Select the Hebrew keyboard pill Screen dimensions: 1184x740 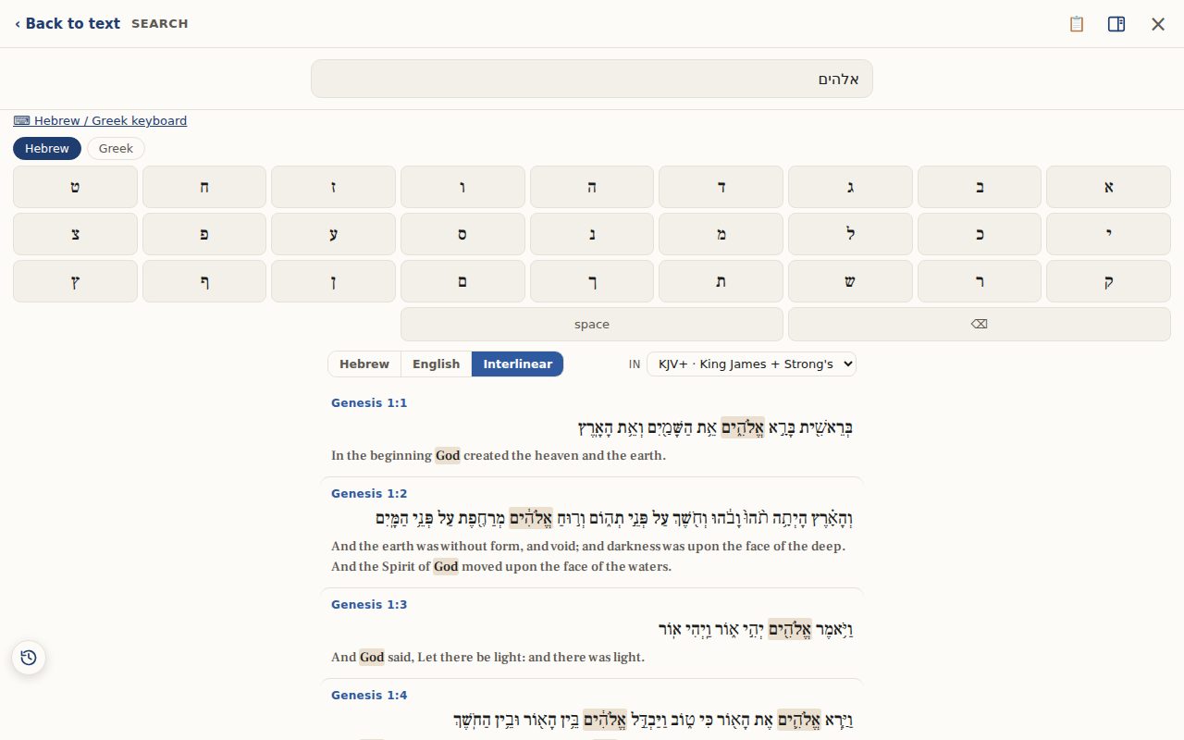47,149
